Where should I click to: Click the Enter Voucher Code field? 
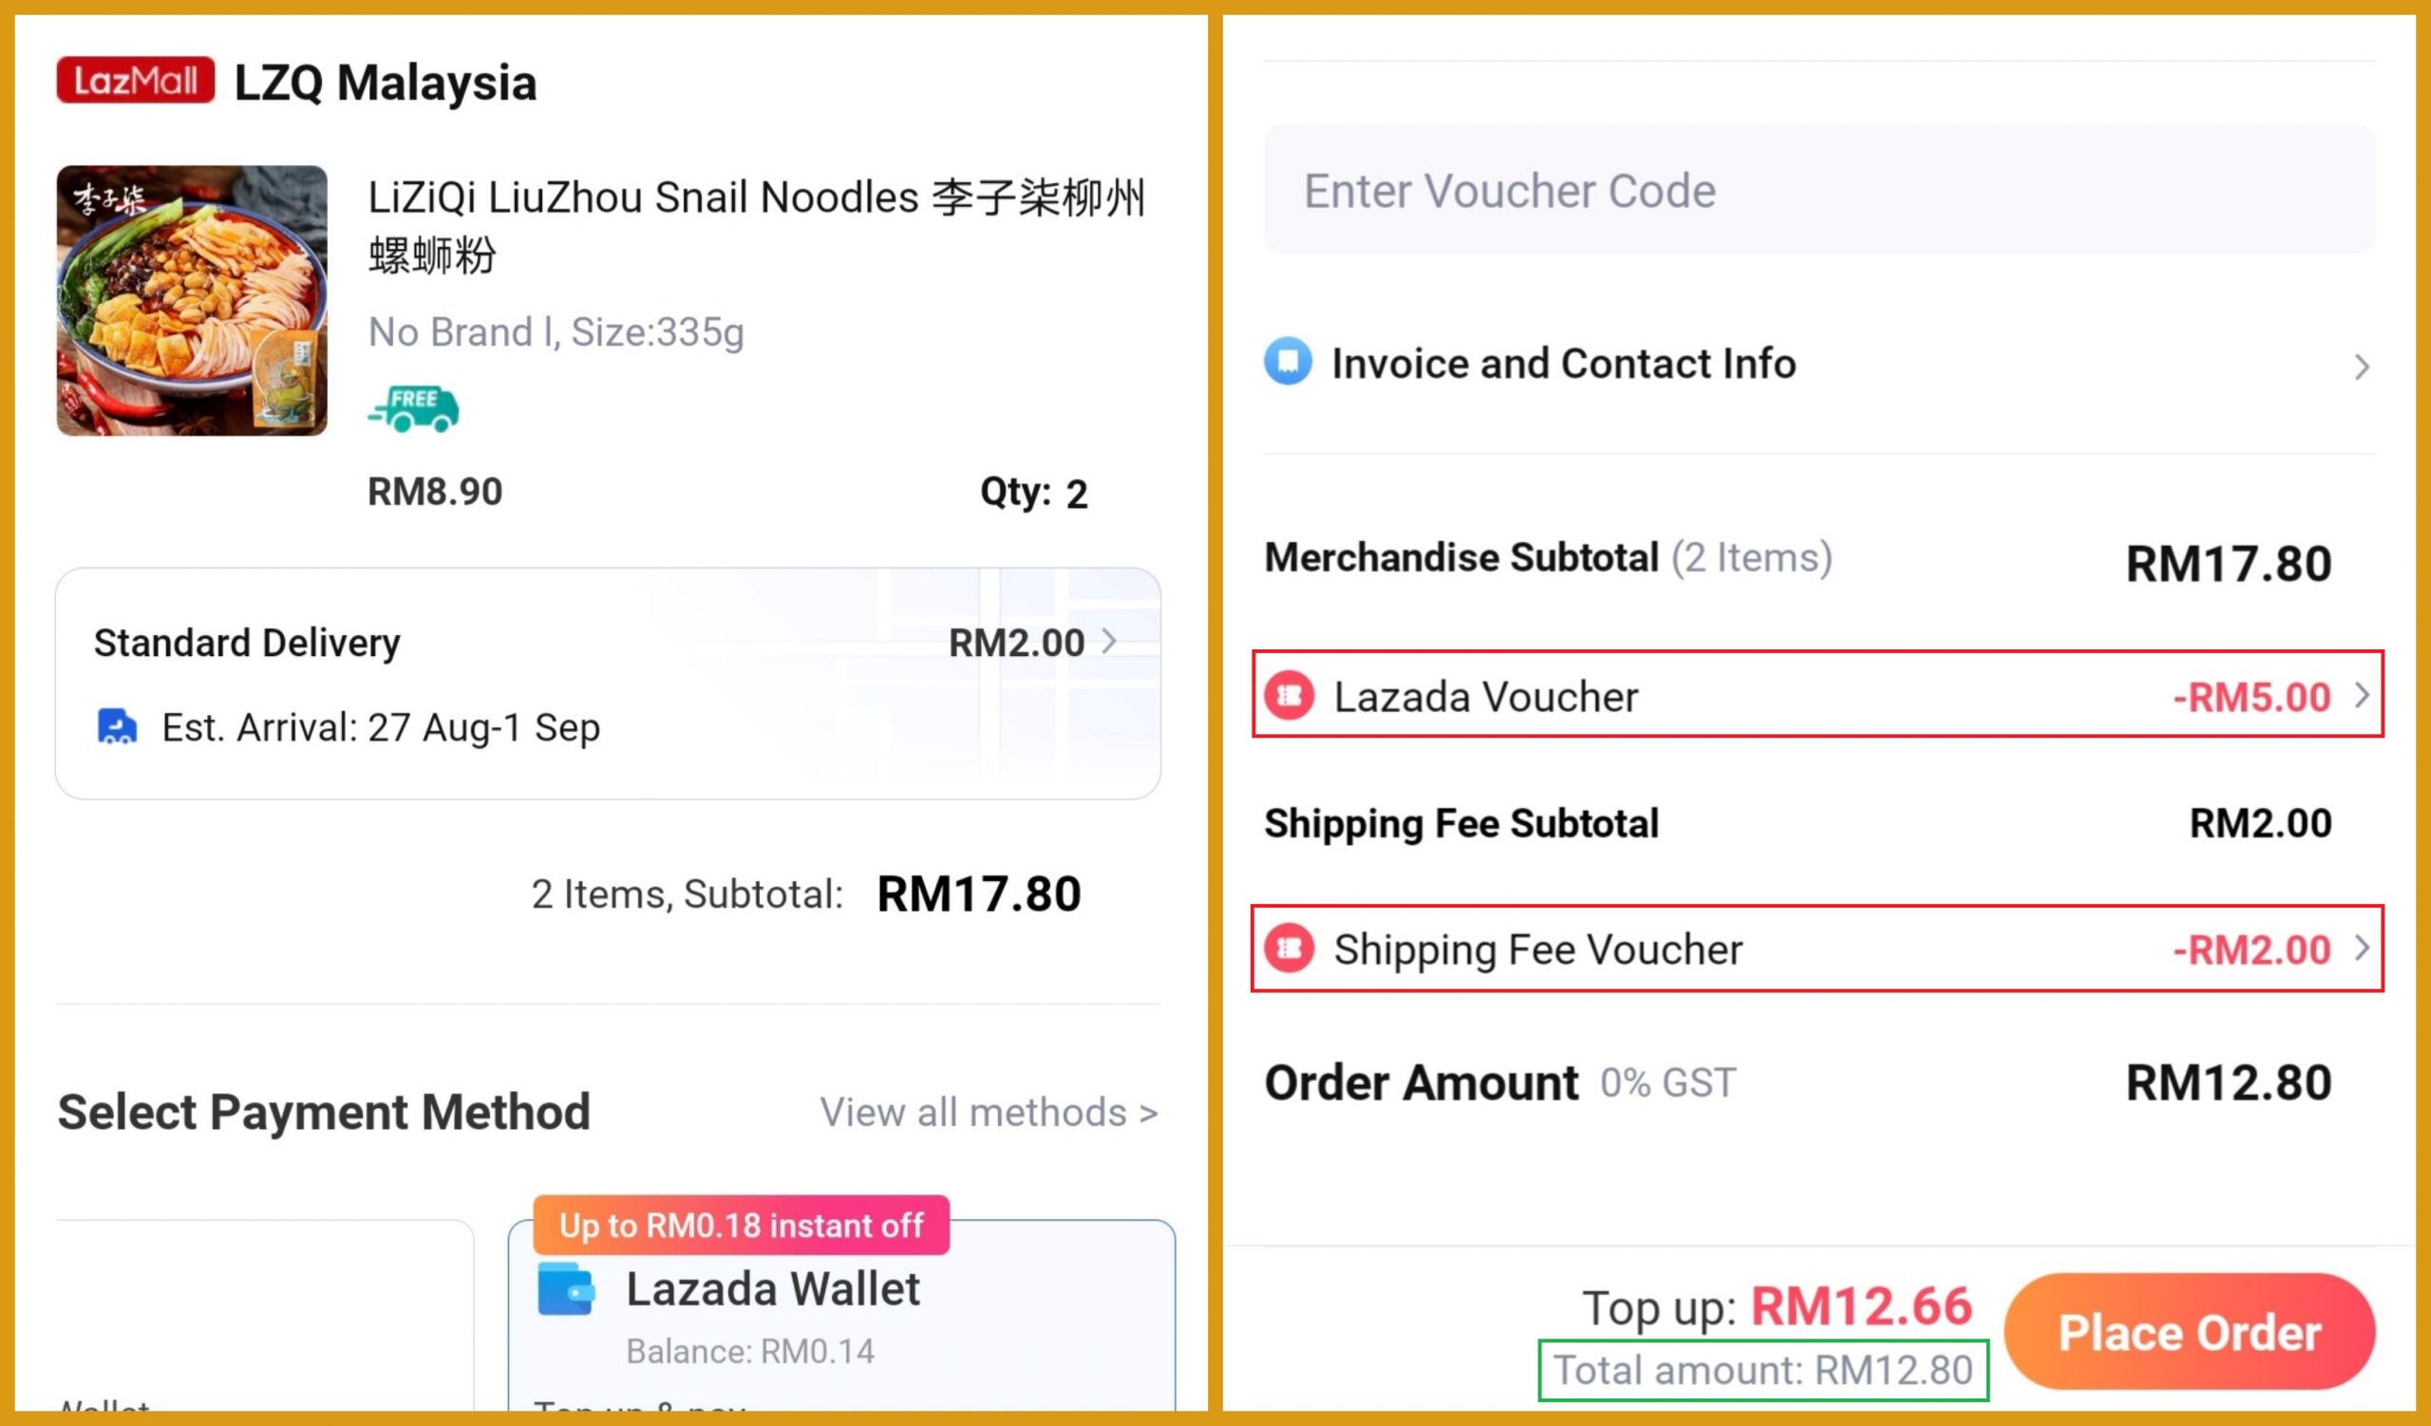(x=1819, y=190)
